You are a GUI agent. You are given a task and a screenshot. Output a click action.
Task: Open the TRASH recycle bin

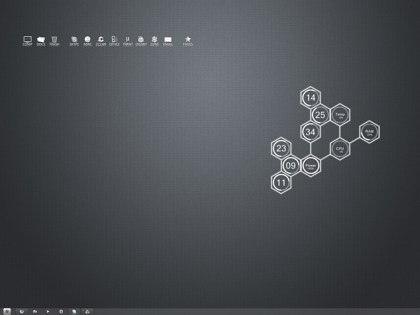pyautogui.click(x=54, y=41)
